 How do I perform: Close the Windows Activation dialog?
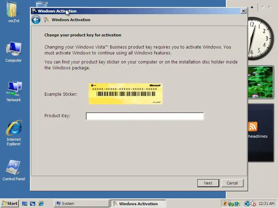click(244, 11)
